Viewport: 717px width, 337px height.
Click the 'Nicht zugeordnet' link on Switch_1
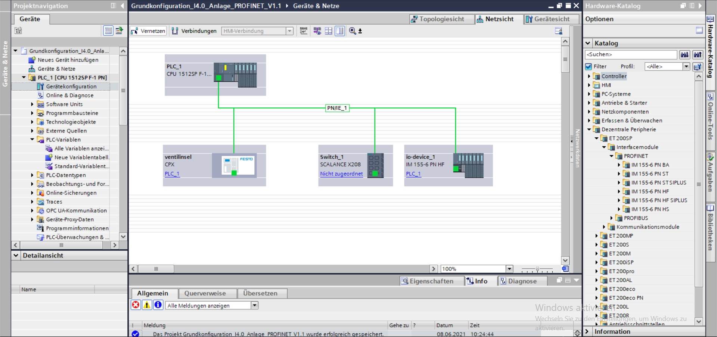coord(341,174)
